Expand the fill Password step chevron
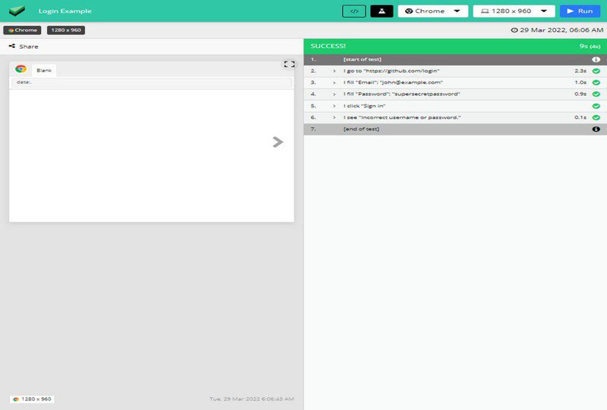 tap(334, 94)
